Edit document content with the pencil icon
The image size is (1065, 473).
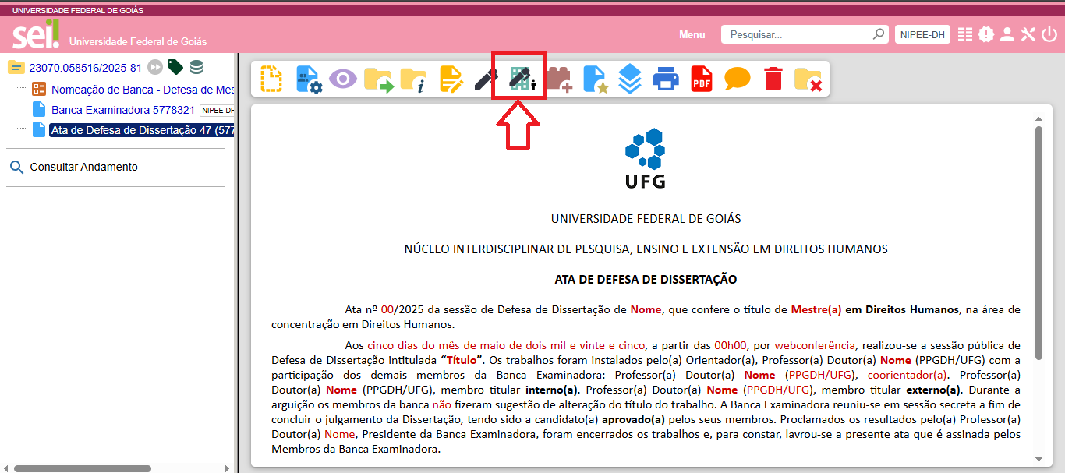(451, 77)
